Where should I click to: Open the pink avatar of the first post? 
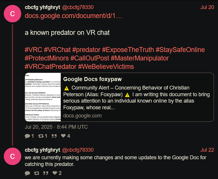12,14
